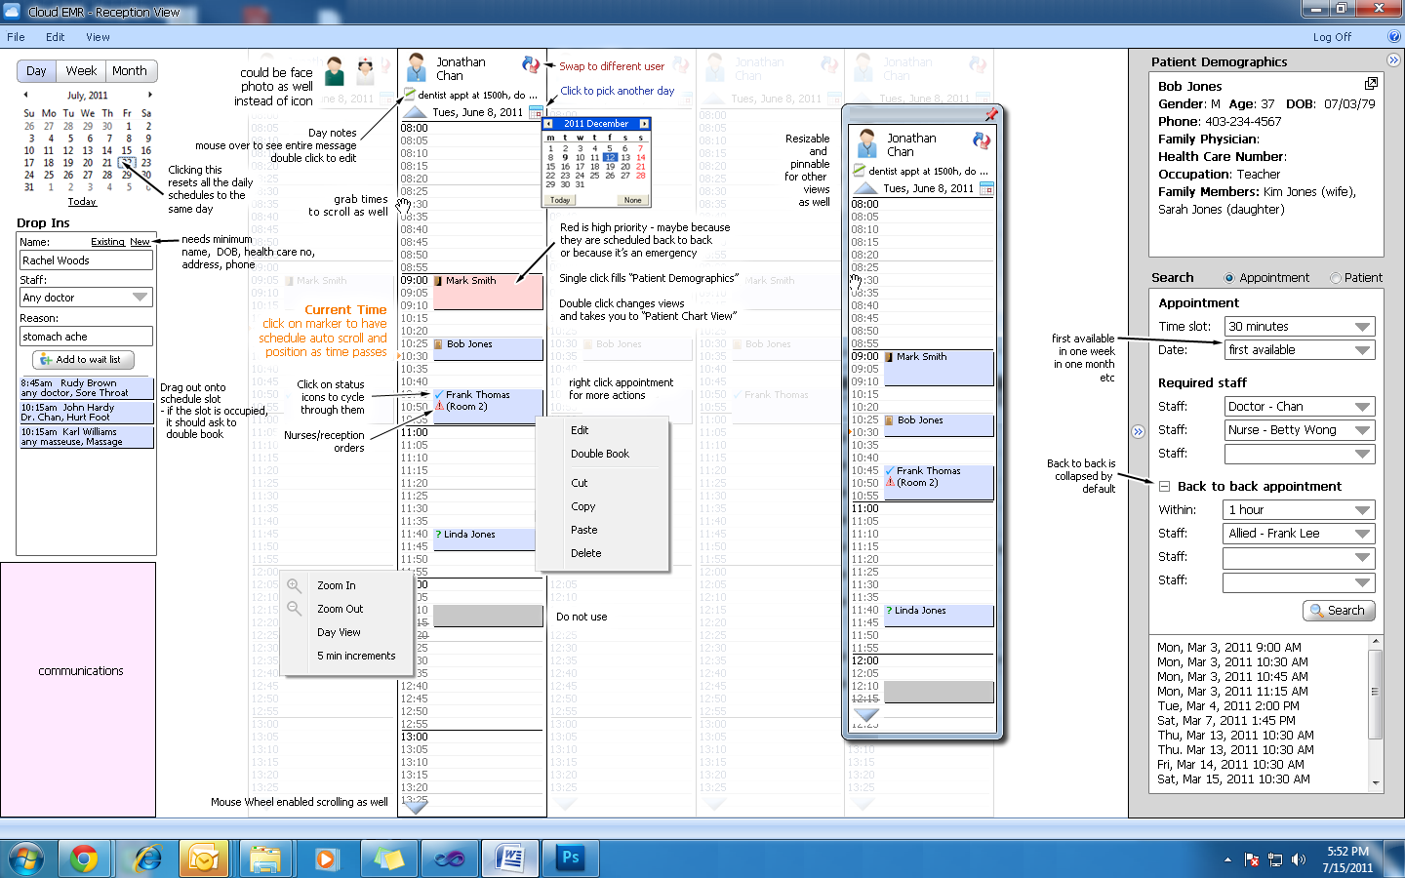The width and height of the screenshot is (1405, 878).
Task: Click up triangle at top of main schedule
Action: coord(416,111)
